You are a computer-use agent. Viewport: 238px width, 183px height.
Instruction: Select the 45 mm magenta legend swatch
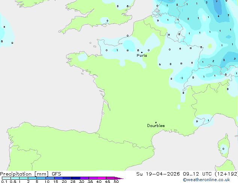click(110, 178)
